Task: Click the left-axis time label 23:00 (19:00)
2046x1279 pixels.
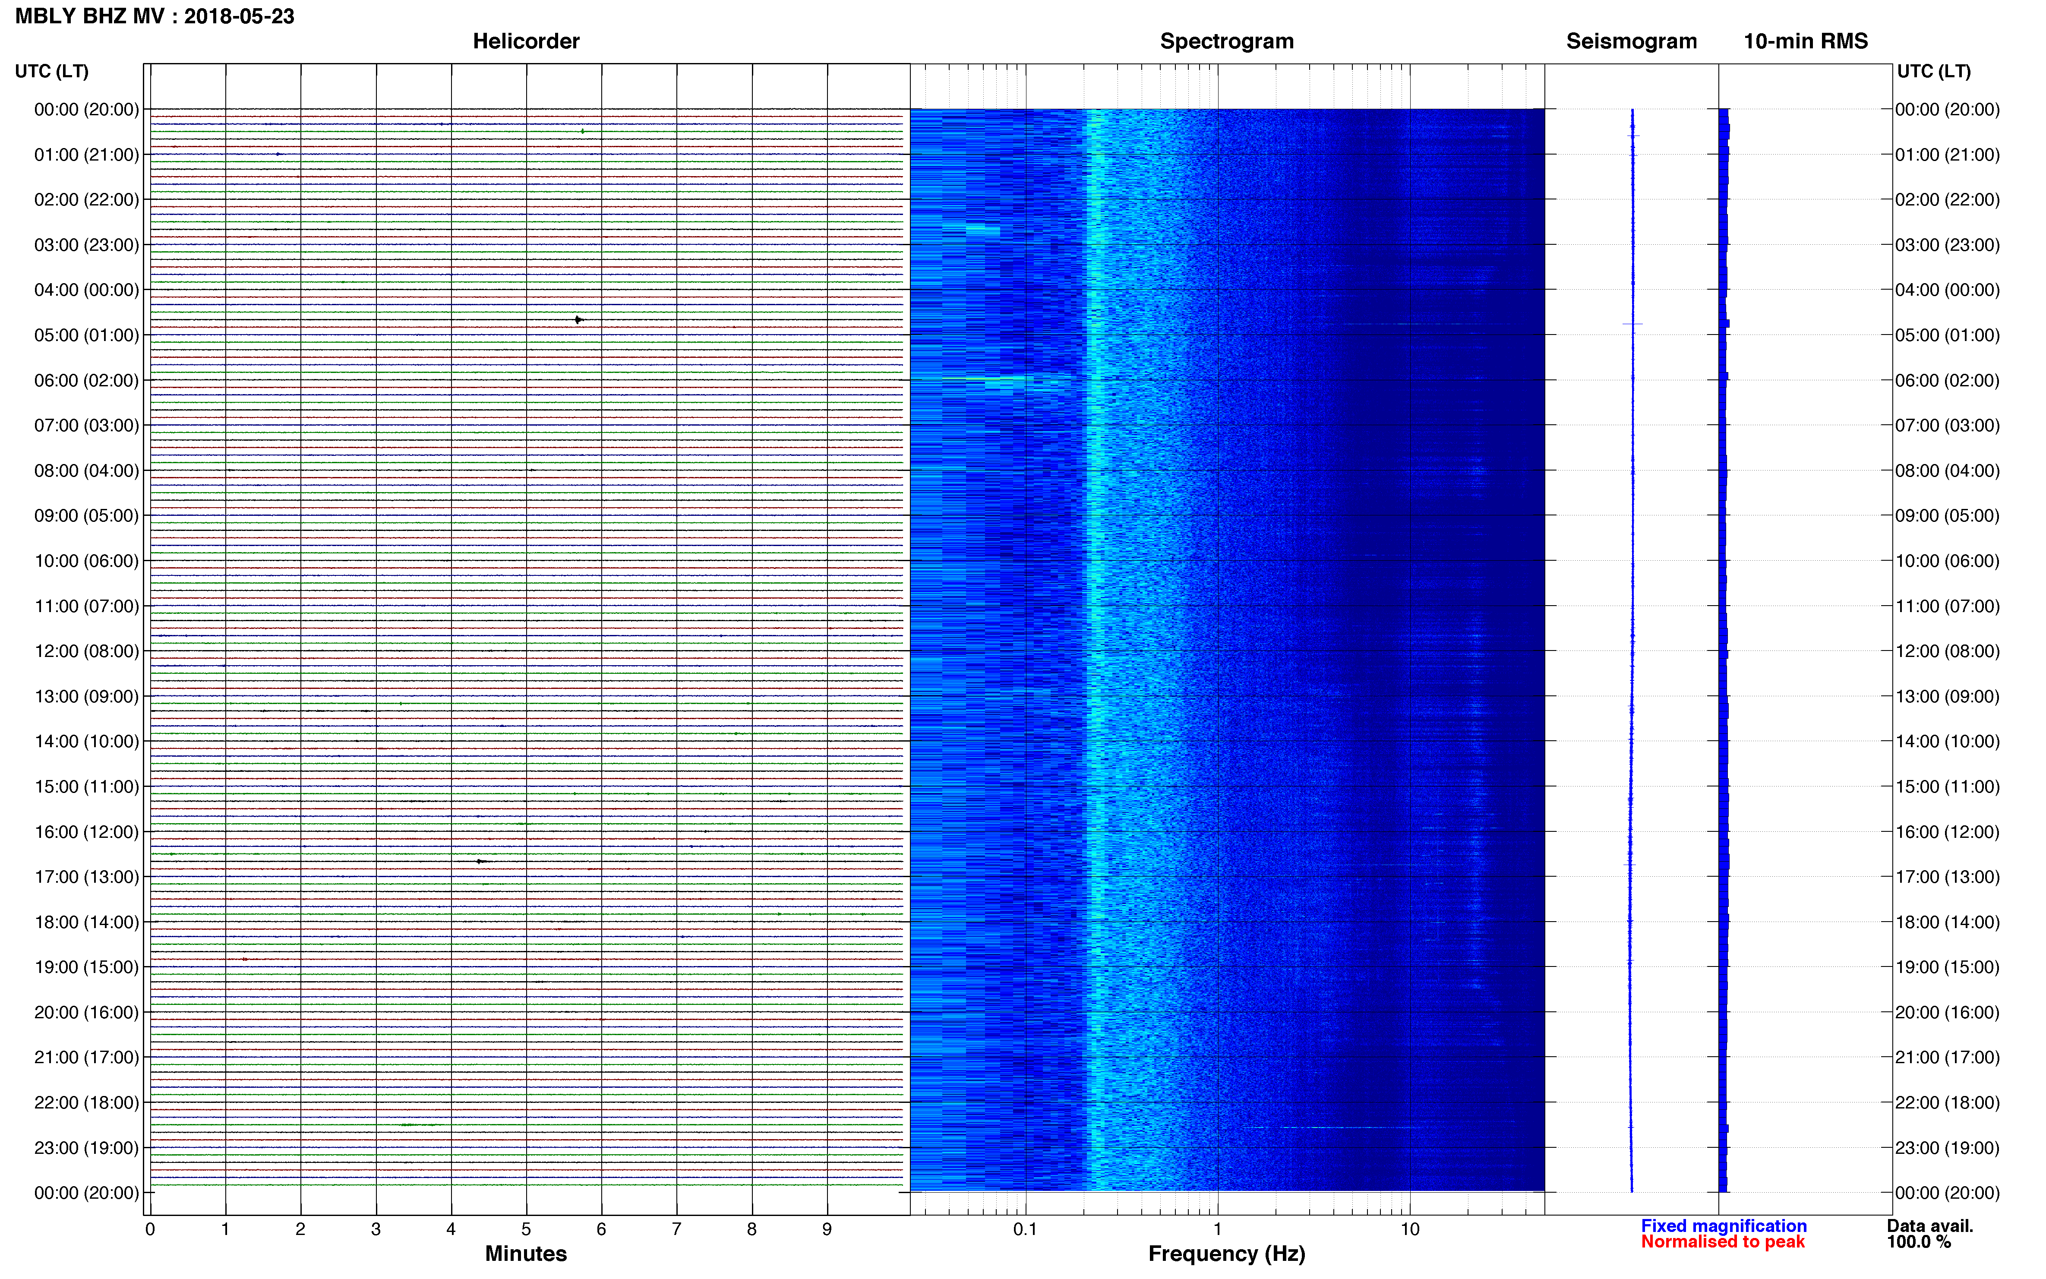Action: pos(86,1148)
